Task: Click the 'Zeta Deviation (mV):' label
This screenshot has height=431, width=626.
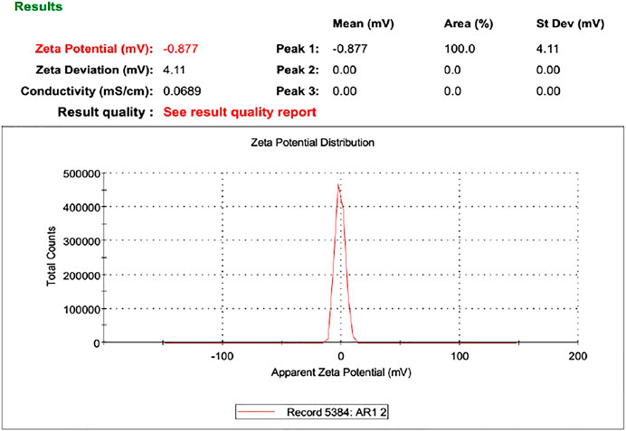Action: pos(95,70)
